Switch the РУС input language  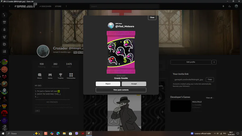[225, 134]
